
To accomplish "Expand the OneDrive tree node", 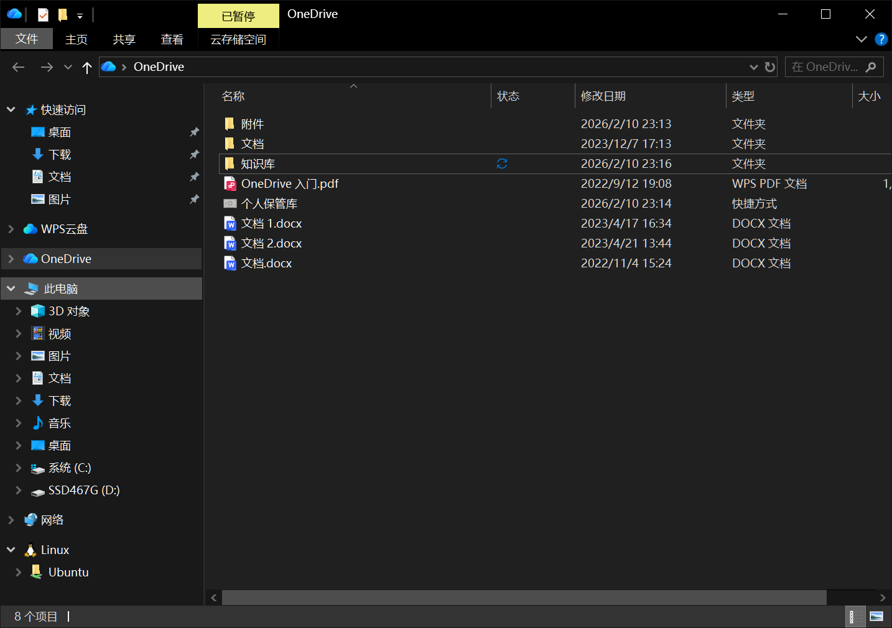I will (x=11, y=259).
